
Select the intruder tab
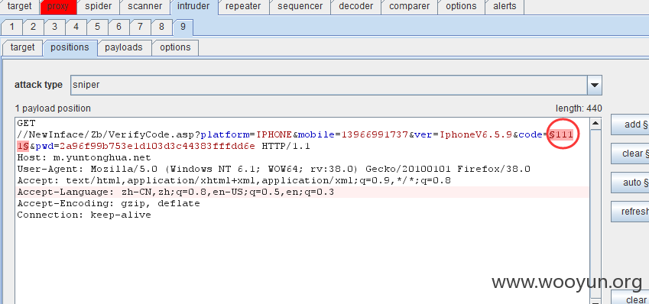193,7
